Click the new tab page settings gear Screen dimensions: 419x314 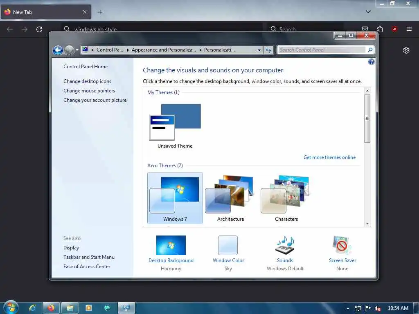click(406, 50)
